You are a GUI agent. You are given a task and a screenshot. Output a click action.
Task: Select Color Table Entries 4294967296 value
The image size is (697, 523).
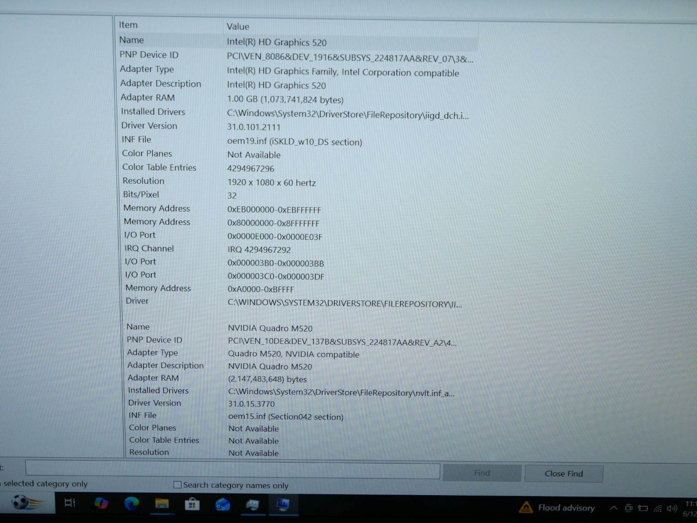coord(250,169)
